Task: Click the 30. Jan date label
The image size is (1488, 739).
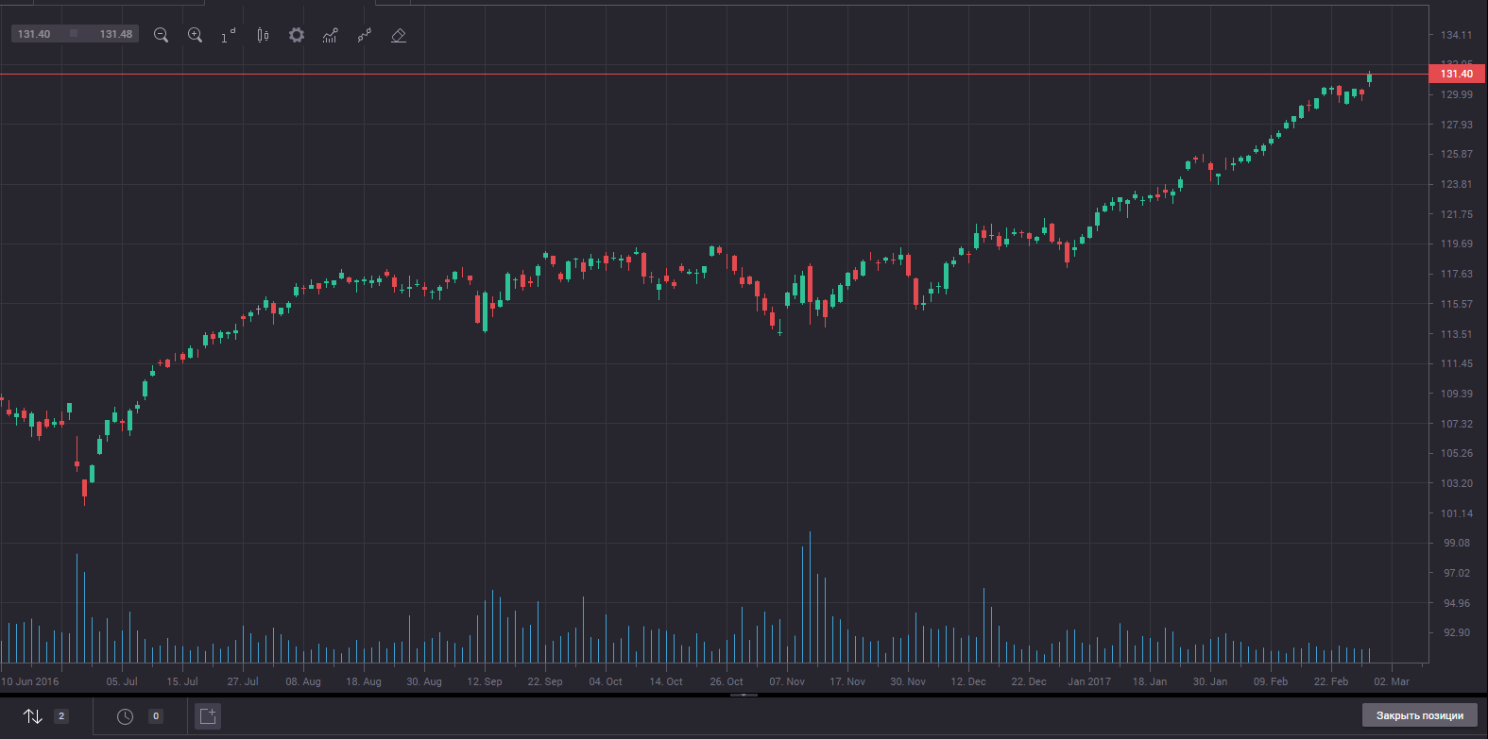Action: point(1210,681)
